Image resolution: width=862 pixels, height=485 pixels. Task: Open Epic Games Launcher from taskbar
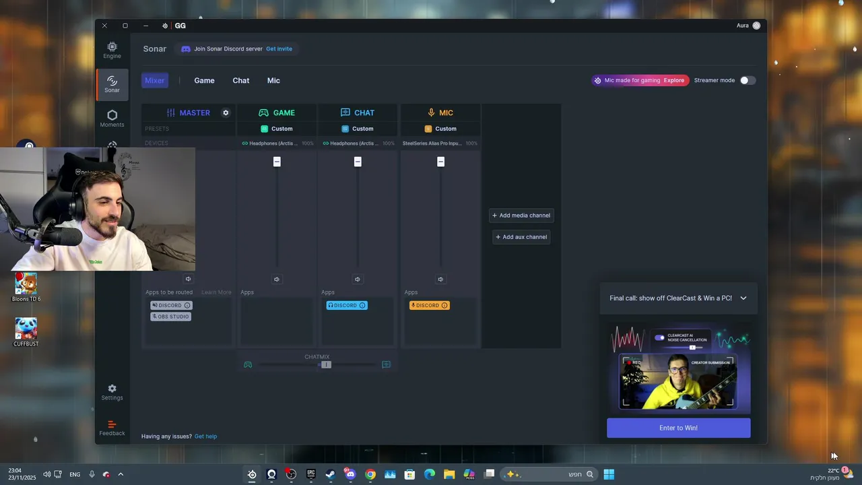click(x=310, y=474)
